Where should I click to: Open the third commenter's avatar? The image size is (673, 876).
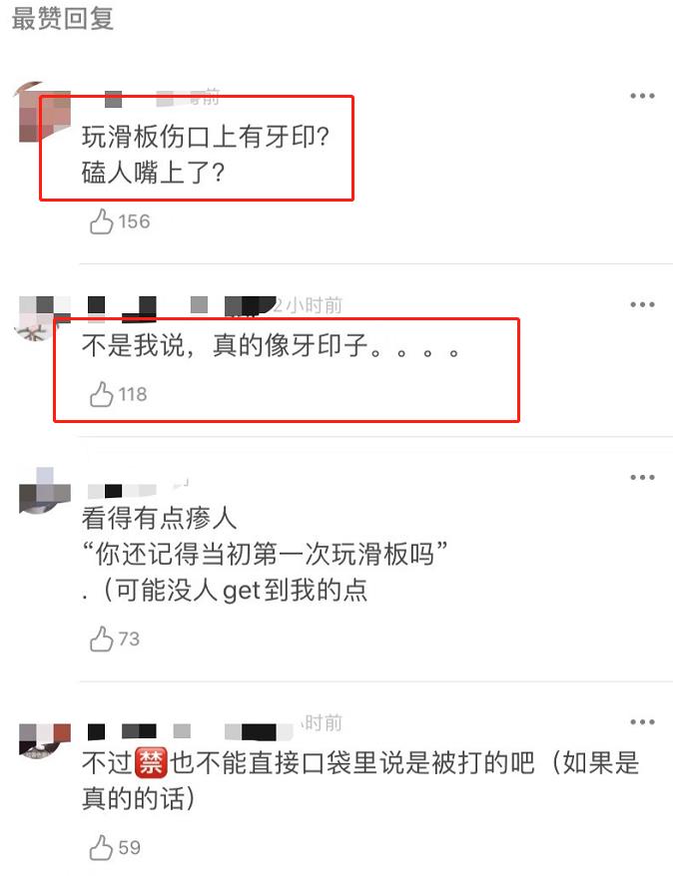coord(45,491)
